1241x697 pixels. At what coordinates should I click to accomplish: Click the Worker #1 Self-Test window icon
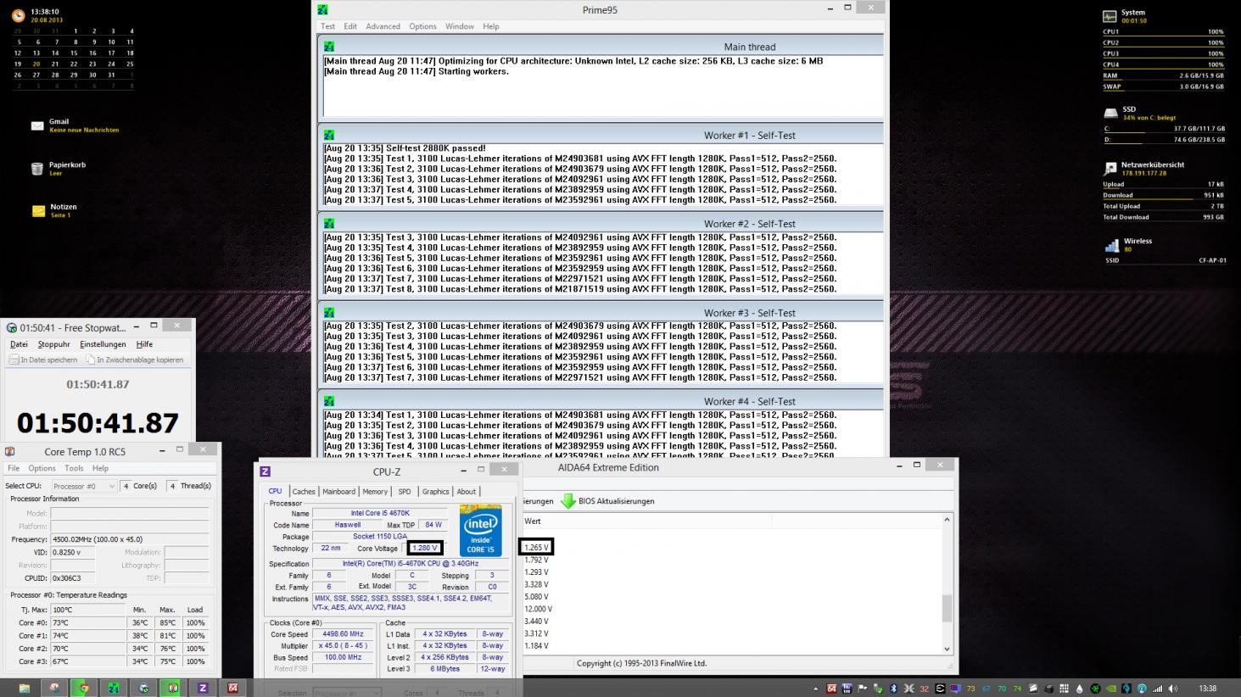[x=328, y=135]
